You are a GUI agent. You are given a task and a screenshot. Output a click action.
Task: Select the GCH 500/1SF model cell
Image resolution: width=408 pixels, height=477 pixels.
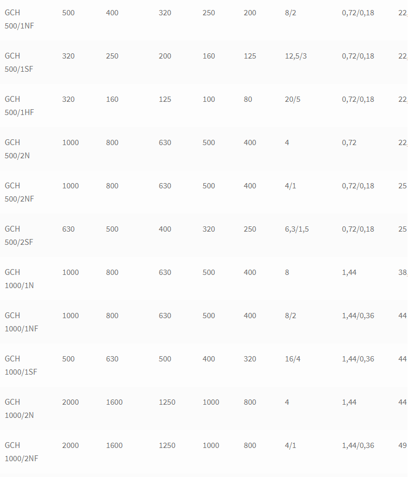[x=19, y=62]
